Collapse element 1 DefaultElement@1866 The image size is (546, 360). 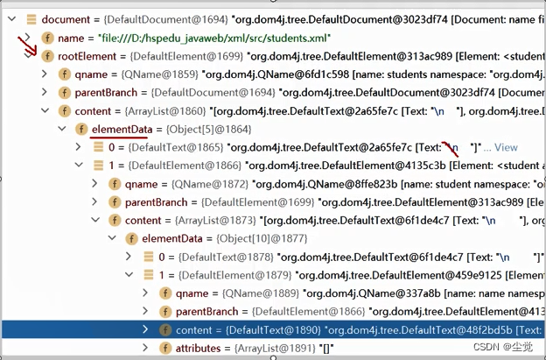(79, 166)
